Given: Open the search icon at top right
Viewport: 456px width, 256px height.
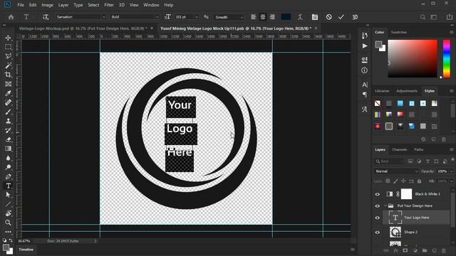Looking at the screenshot, I should click(x=423, y=17).
